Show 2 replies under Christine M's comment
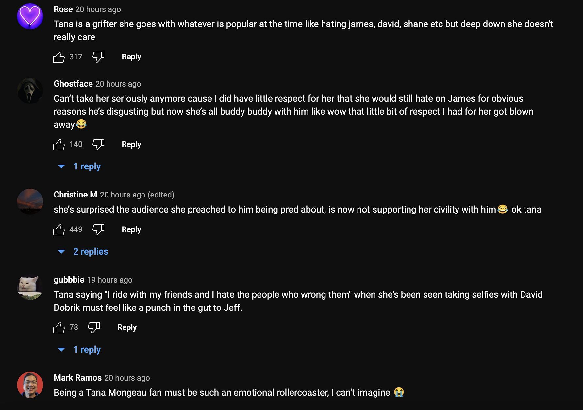This screenshot has height=410, width=583. tap(90, 252)
